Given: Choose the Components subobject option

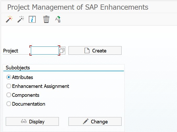Looking at the screenshot, I should [9, 95].
